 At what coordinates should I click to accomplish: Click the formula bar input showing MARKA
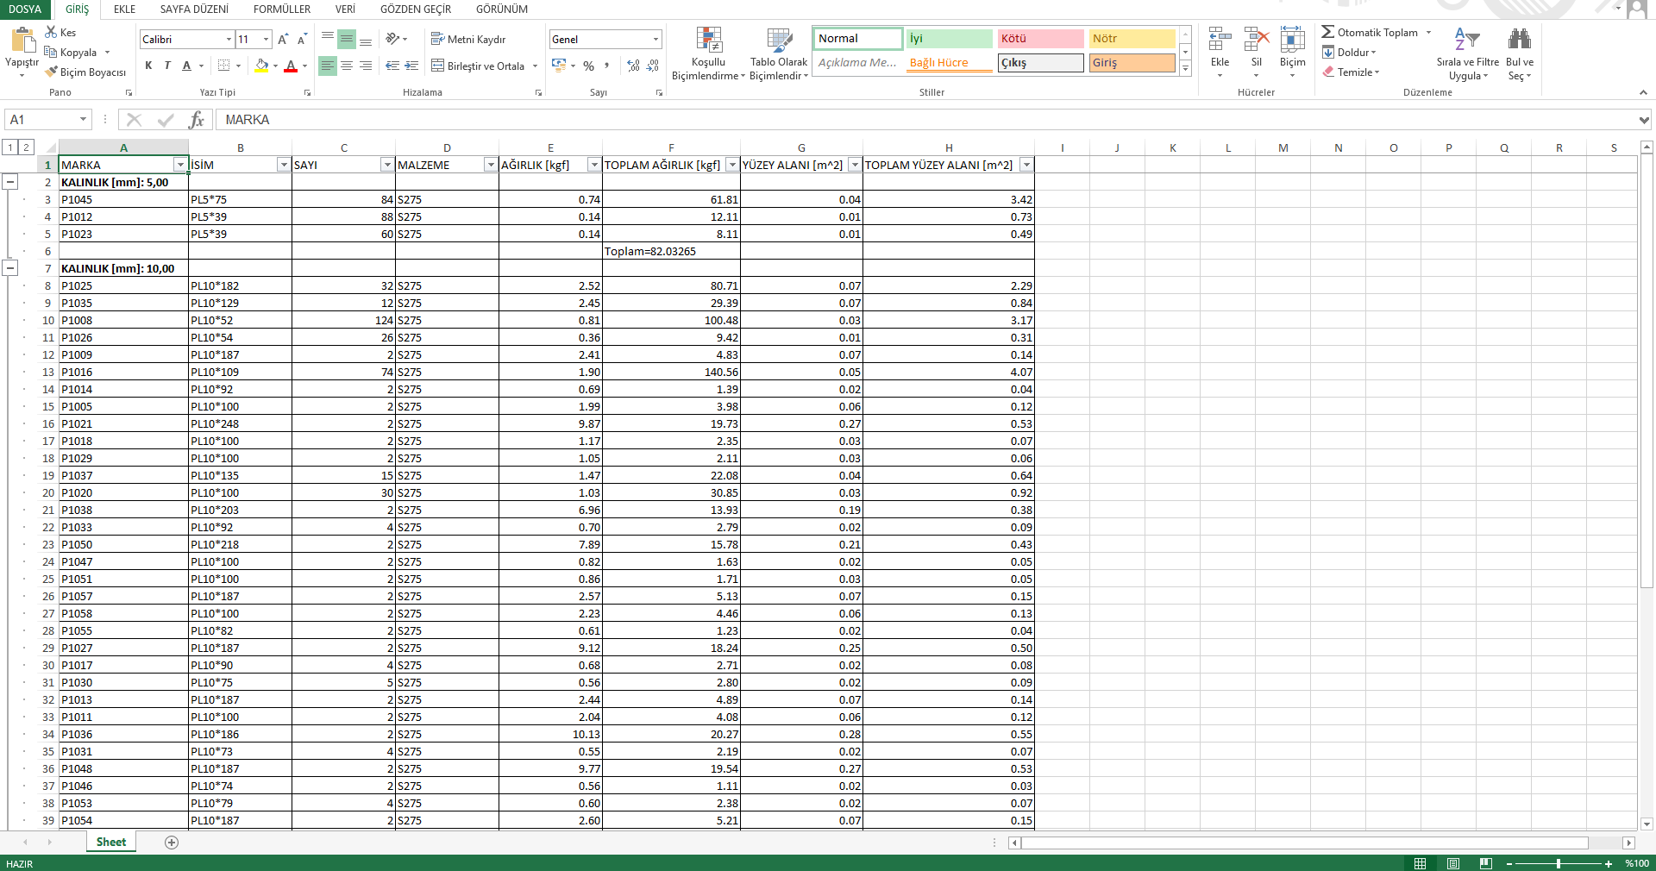[926, 120]
